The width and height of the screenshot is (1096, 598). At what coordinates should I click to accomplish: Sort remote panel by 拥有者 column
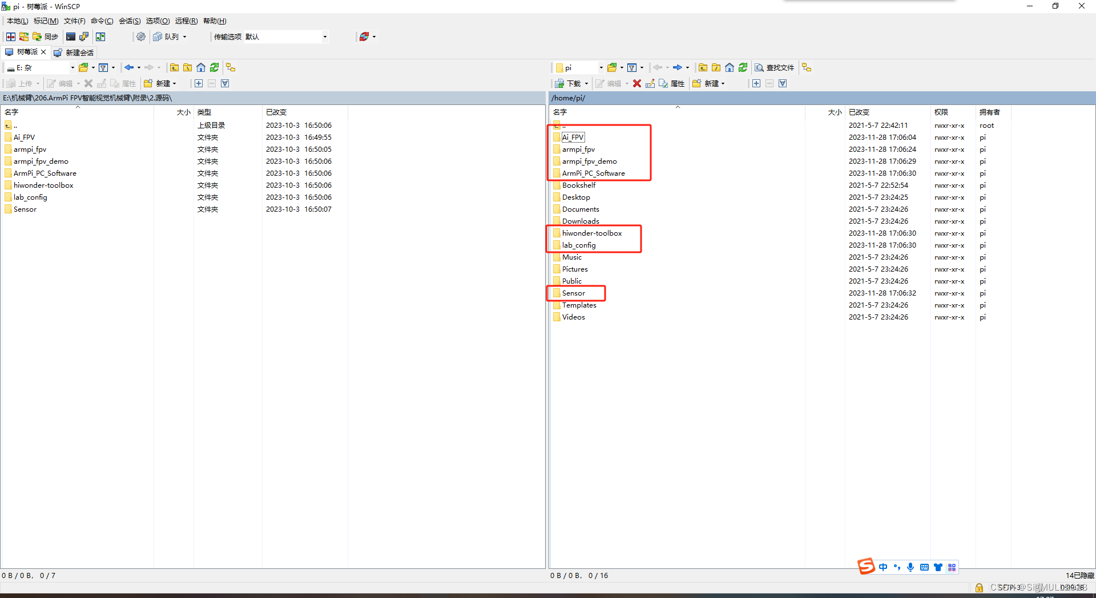click(x=993, y=112)
